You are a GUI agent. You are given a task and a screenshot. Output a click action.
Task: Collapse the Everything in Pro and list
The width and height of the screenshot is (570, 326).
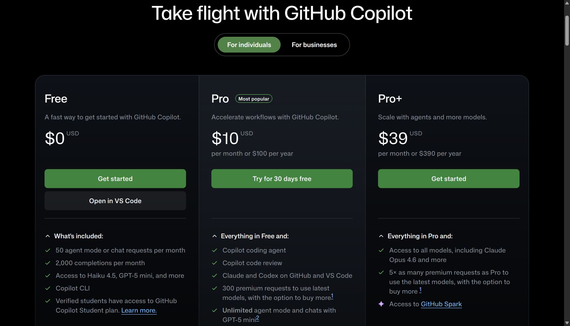(381, 236)
